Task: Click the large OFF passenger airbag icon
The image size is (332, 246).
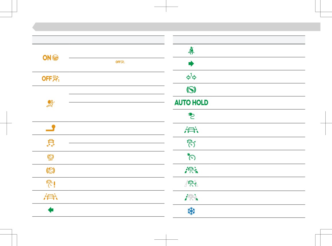Action: click(x=51, y=79)
